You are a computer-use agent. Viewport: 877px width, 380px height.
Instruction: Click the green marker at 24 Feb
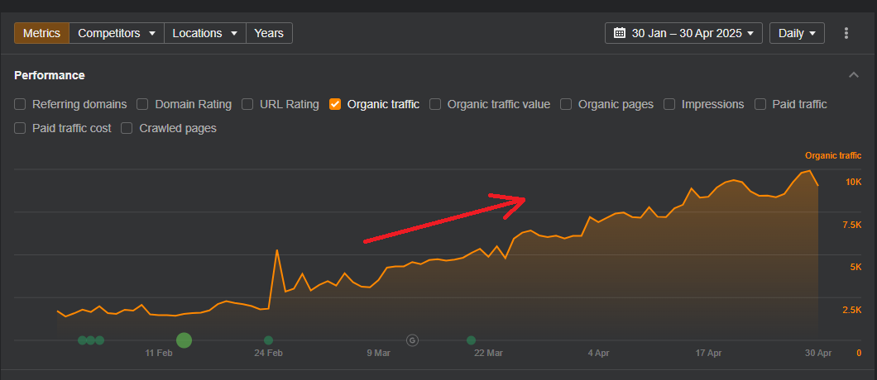268,340
